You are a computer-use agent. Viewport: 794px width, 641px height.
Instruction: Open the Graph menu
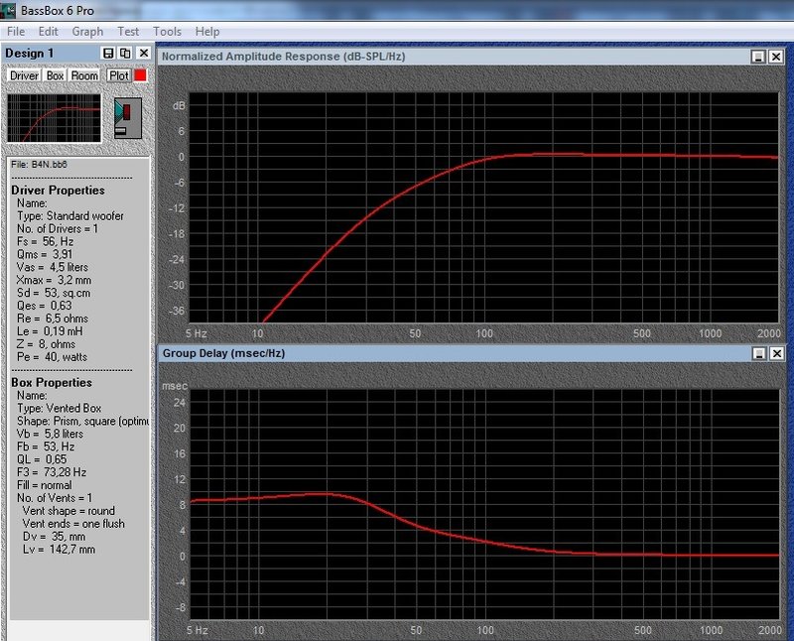point(87,32)
